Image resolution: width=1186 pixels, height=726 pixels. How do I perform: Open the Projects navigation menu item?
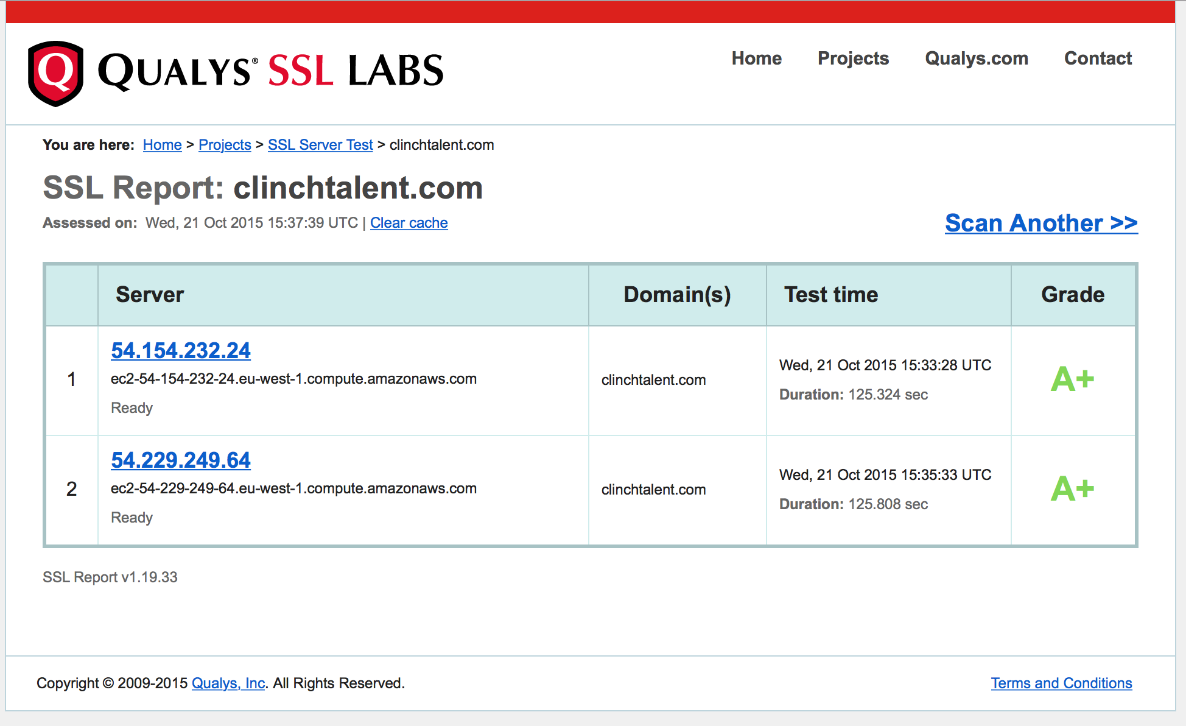(853, 58)
